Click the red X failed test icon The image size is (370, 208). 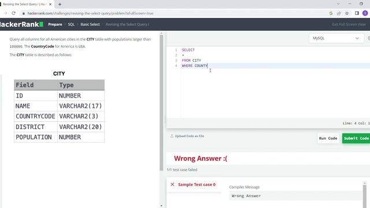point(172,184)
